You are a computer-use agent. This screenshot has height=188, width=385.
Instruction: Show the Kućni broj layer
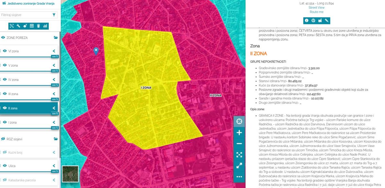pos(5,152)
